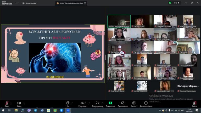Turn on camera with the Видео button
Viewport: 201px width, 113px height.
pos(19,103)
